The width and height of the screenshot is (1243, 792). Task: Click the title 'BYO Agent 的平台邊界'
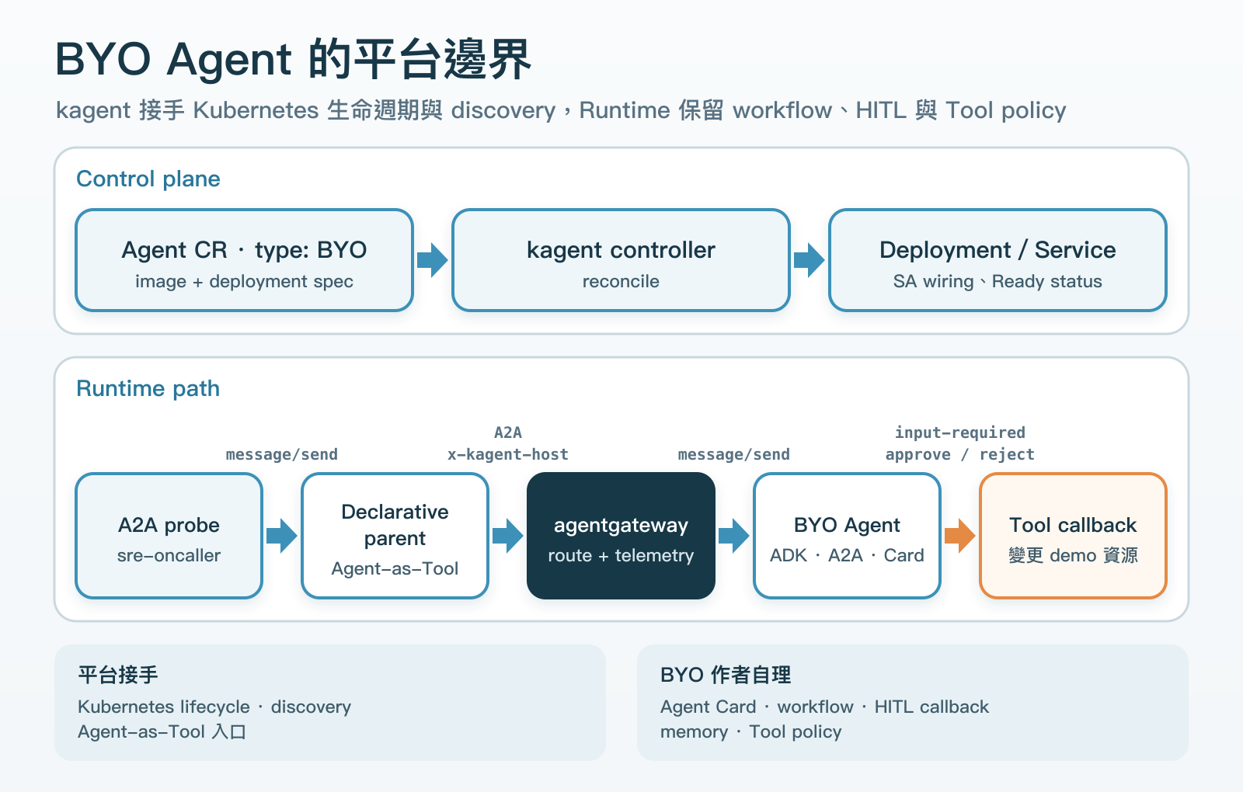click(x=294, y=59)
